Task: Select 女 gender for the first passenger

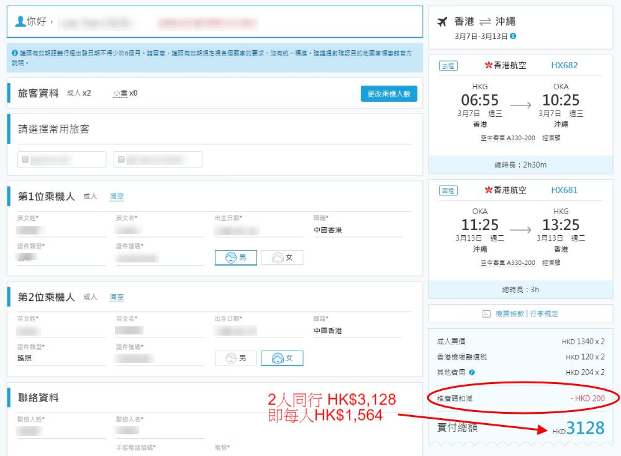Action: tap(282, 257)
